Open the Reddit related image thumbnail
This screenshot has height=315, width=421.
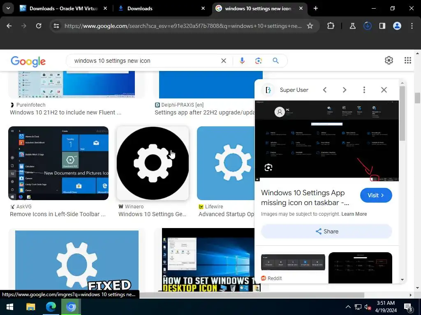coord(293,262)
